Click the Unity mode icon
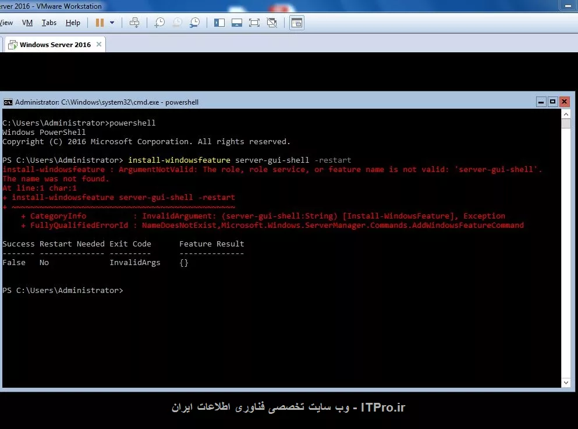The image size is (578, 429). (x=272, y=23)
